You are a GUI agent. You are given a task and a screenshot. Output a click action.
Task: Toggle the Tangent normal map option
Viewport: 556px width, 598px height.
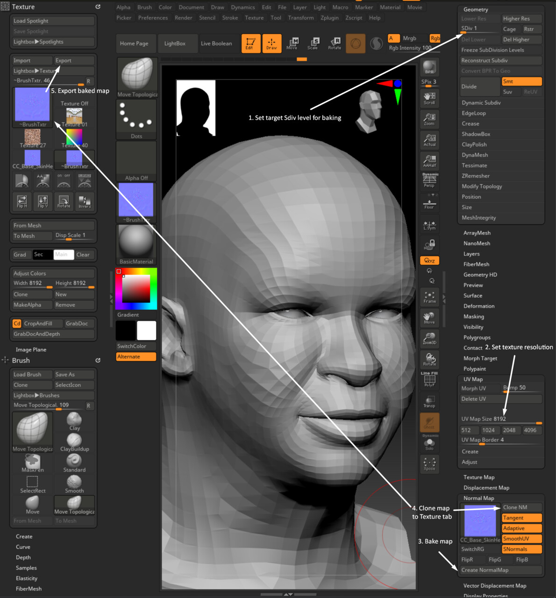click(521, 518)
